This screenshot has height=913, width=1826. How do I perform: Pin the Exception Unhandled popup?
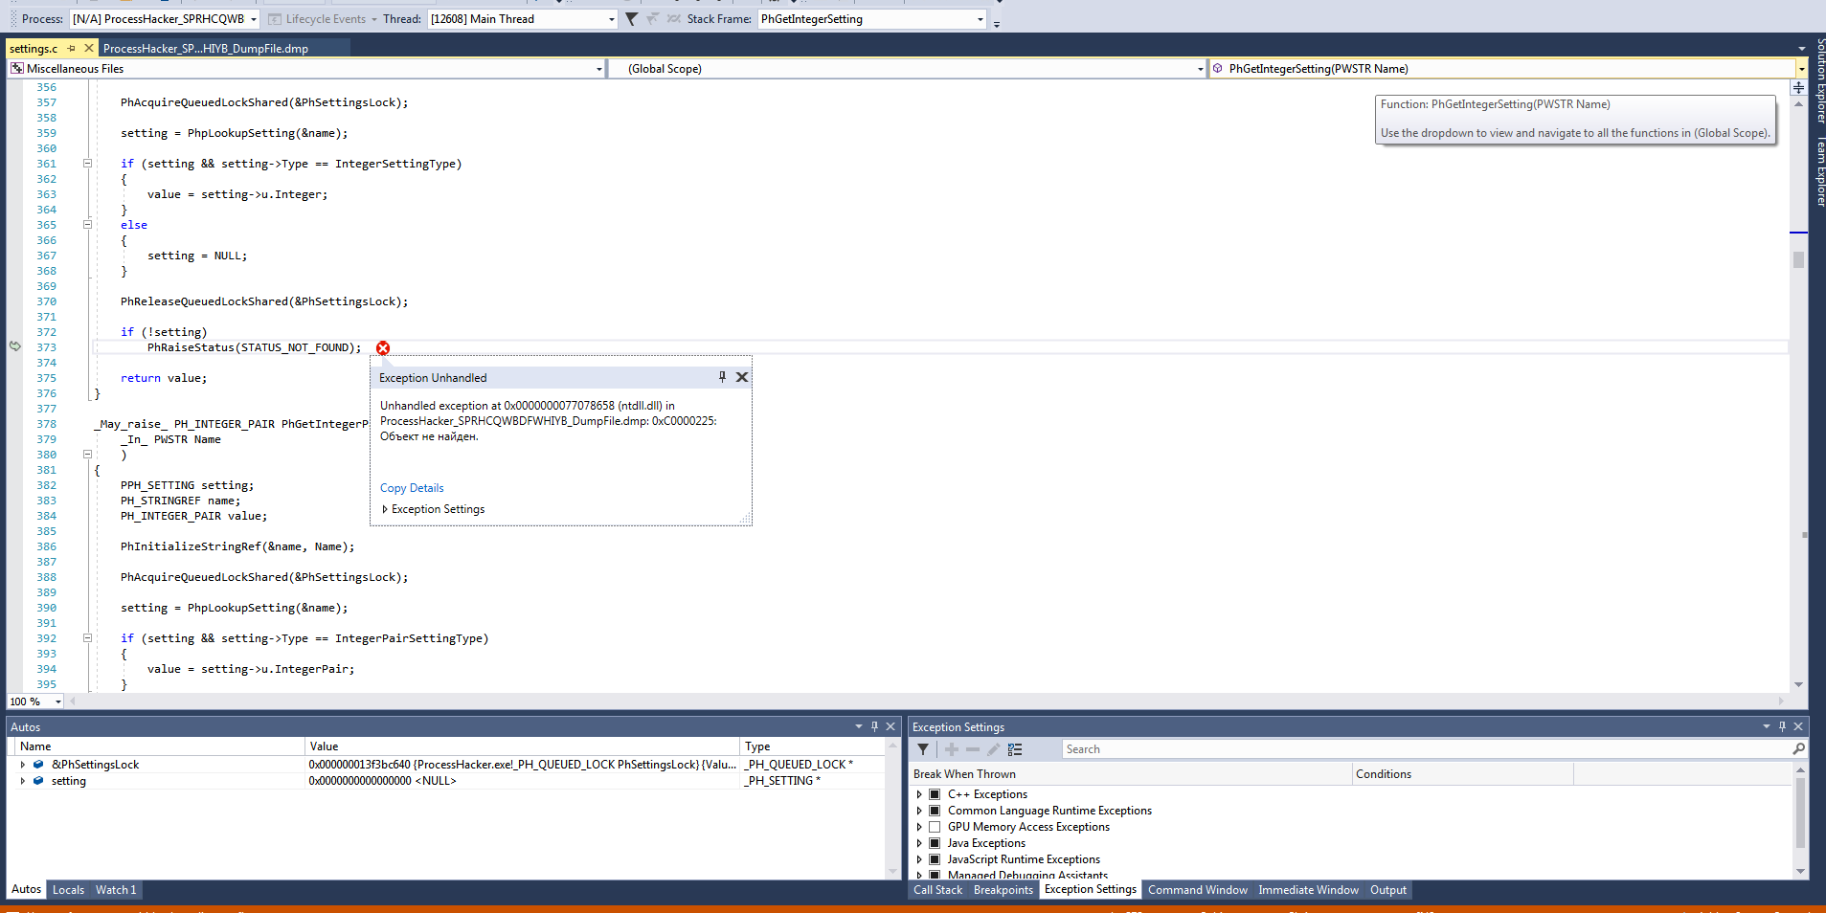pos(722,377)
